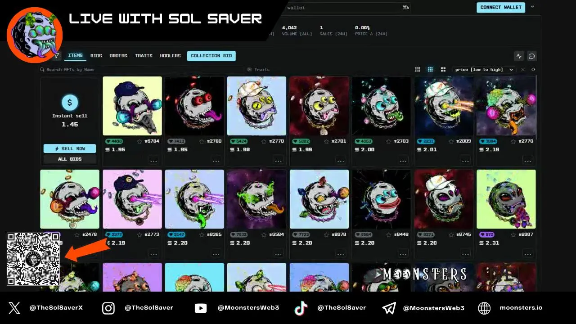Expand the chevron beside Connect Wallet
Viewport: 576px width, 324px height.
click(532, 7)
